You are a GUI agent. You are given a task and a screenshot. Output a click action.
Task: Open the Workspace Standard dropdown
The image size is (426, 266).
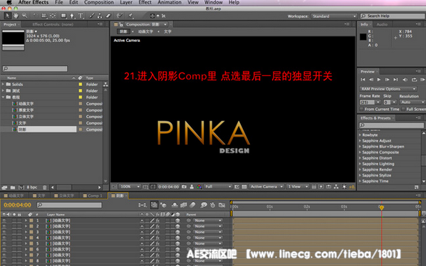tap(334, 16)
